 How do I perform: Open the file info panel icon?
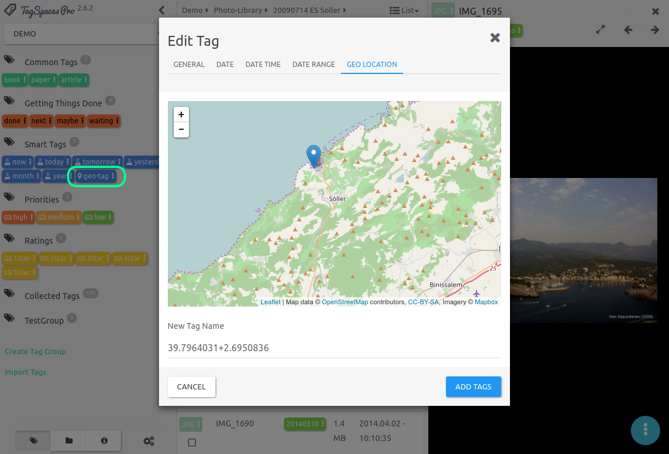104,440
